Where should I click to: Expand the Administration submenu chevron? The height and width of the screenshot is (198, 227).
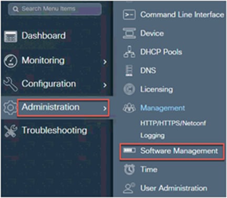point(105,108)
